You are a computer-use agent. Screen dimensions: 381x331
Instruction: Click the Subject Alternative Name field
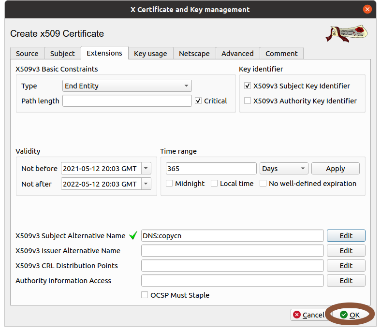[232, 235]
